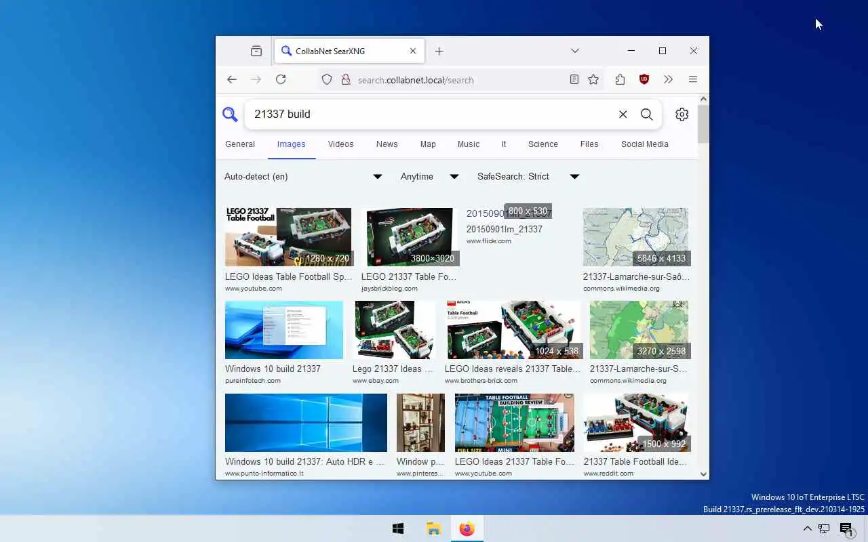Click 'LEGO Ideas reveals 21337 Table' title
The width and height of the screenshot is (868, 542).
point(513,369)
